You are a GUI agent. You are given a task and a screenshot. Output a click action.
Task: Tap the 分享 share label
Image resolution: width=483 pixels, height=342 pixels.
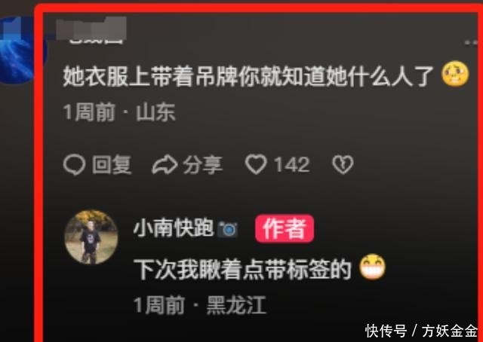pyautogui.click(x=203, y=165)
